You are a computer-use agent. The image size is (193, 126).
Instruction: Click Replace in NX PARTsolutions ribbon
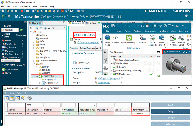[x=143, y=39]
